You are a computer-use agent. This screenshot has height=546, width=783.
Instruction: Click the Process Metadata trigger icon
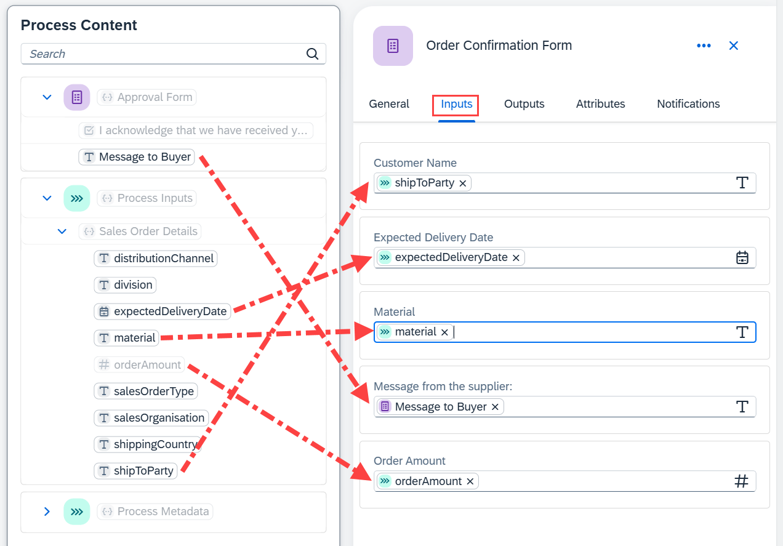tap(77, 512)
